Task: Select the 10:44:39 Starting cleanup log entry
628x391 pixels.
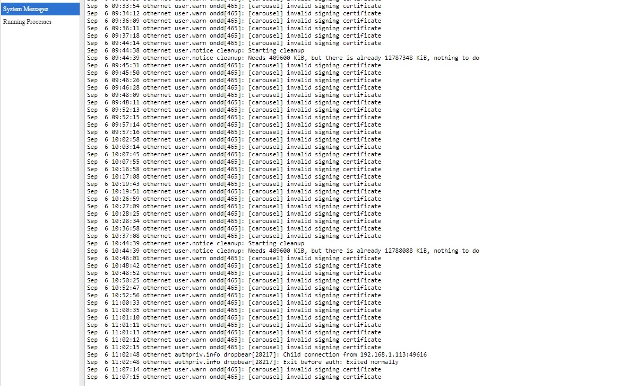Action: (x=195, y=244)
